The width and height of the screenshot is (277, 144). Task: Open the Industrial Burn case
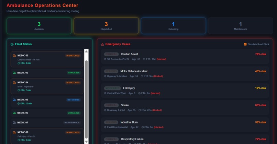point(185,124)
